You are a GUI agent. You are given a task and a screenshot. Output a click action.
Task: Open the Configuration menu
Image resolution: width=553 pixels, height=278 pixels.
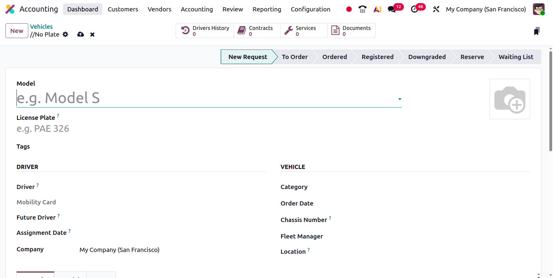310,9
